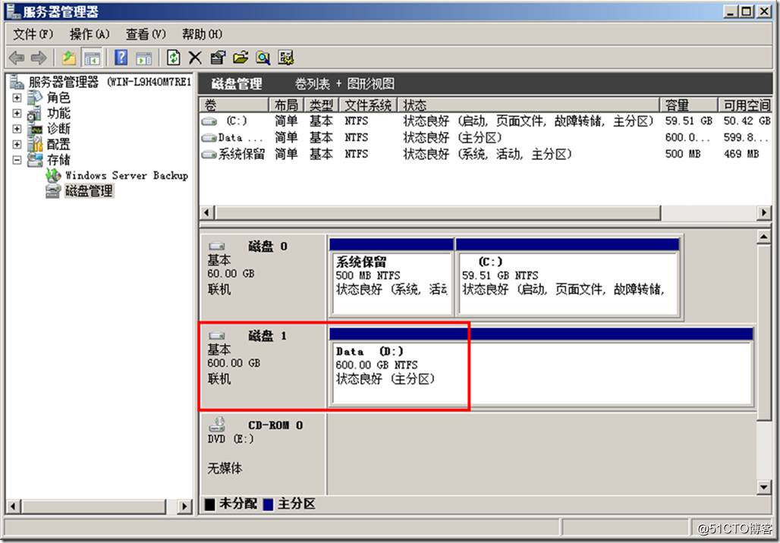Click the volume list horizontal scrollbar right arrow
The image size is (780, 543).
pos(764,214)
